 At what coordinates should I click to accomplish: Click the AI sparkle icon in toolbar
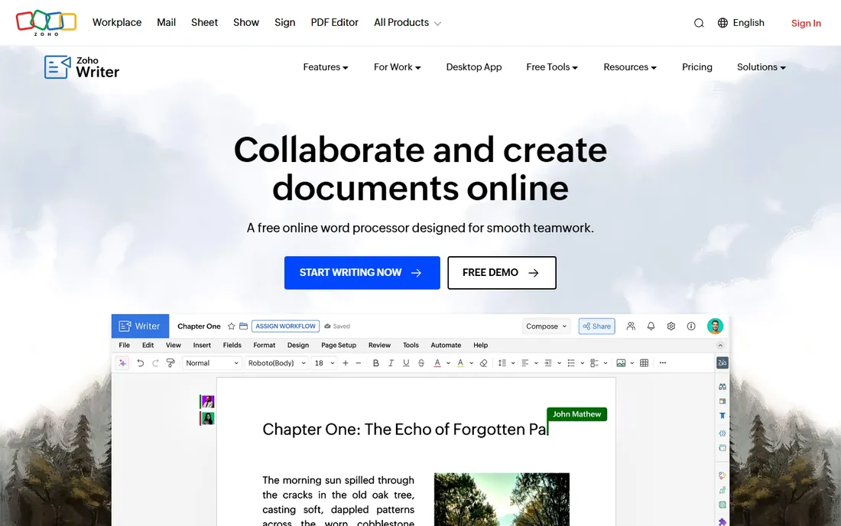pos(123,363)
